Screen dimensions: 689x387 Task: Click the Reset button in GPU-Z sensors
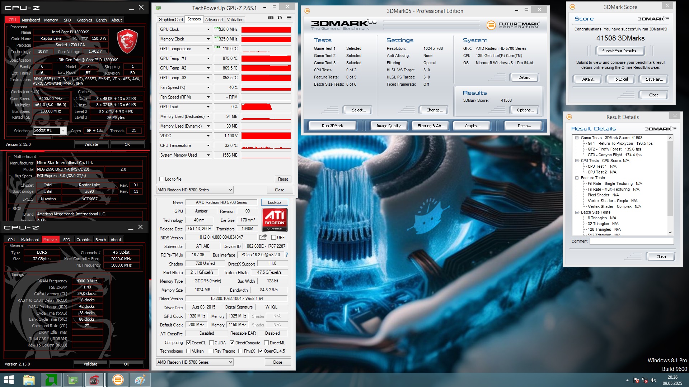coord(283,179)
